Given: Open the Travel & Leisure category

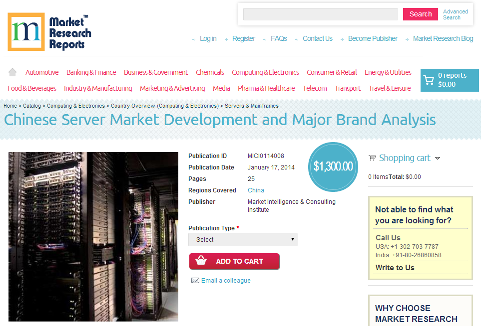Looking at the screenshot, I should pos(390,88).
